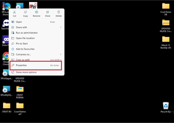This screenshot has width=174, height=123.
Task: Click the Share icon at menu top
Action: (48, 12)
